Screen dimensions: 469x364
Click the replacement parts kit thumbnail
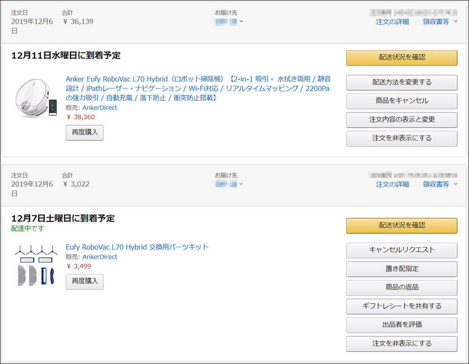point(36,266)
